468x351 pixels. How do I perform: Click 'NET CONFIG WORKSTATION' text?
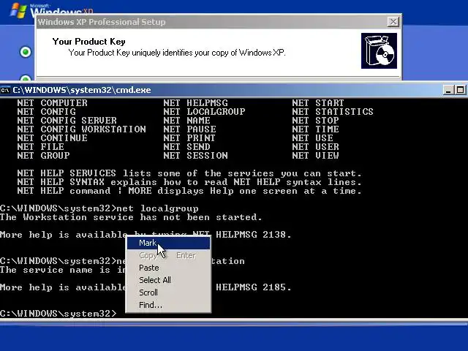click(x=81, y=129)
